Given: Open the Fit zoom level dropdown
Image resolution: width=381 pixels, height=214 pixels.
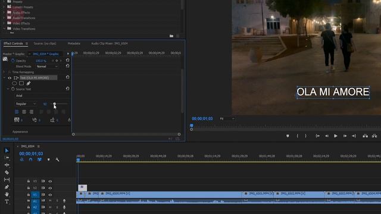Looking at the screenshot, I should pos(227,119).
